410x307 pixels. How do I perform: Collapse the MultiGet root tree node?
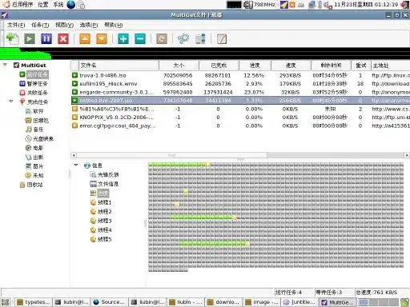(x=5, y=65)
